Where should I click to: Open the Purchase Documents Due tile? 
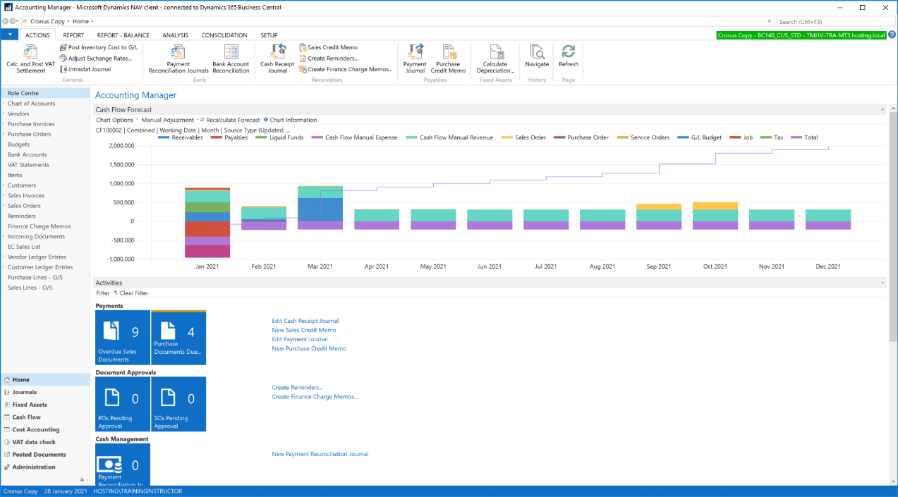178,338
